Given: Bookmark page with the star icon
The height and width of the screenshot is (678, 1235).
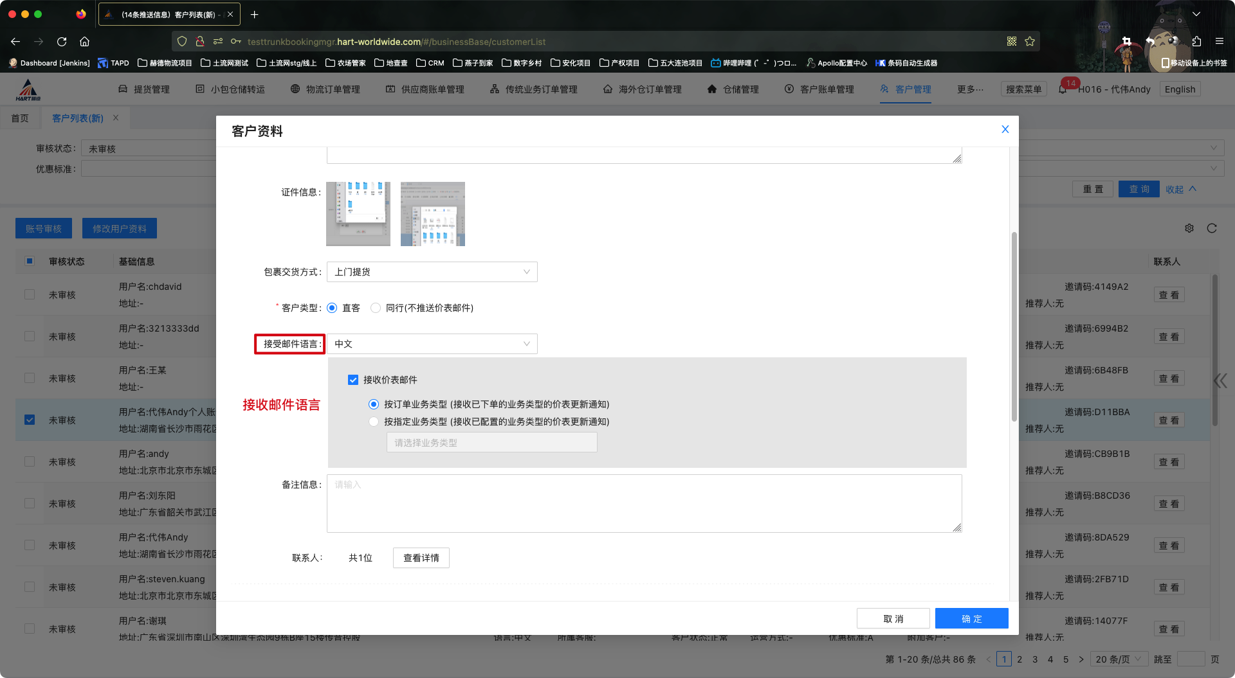Looking at the screenshot, I should [x=1030, y=42].
